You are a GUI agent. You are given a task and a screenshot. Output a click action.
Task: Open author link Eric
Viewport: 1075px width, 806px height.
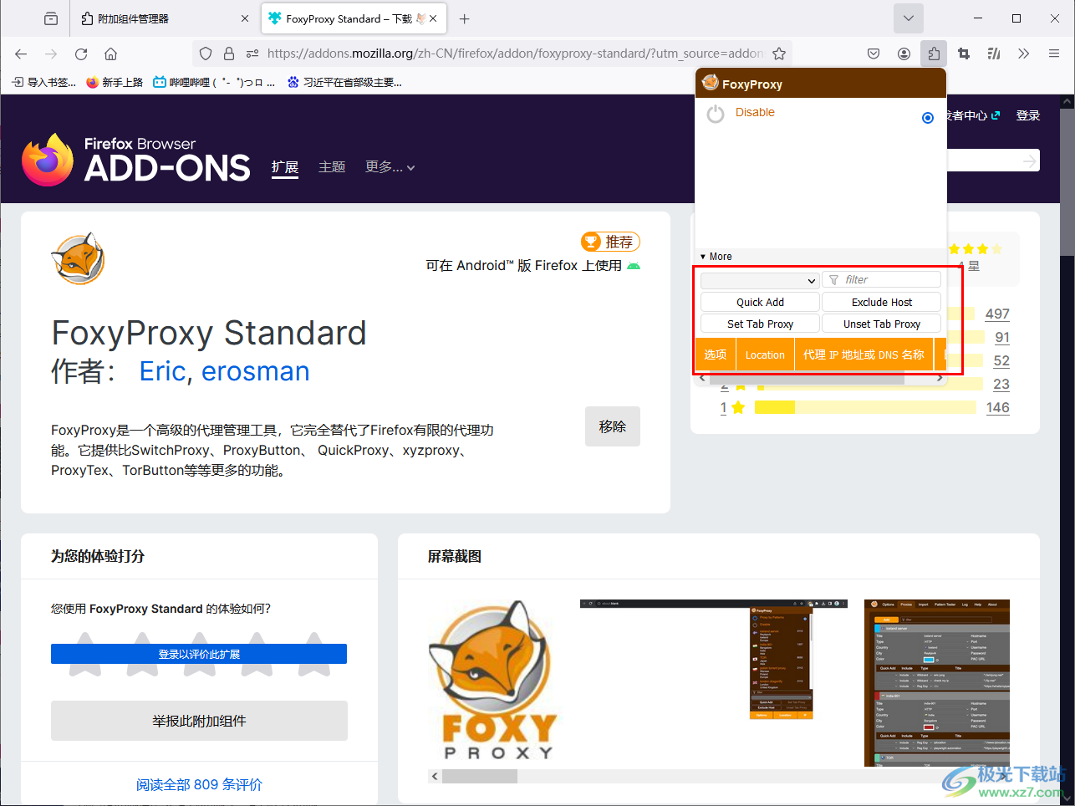162,371
